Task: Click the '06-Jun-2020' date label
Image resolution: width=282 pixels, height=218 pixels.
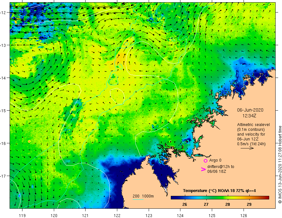Action: tap(250, 110)
